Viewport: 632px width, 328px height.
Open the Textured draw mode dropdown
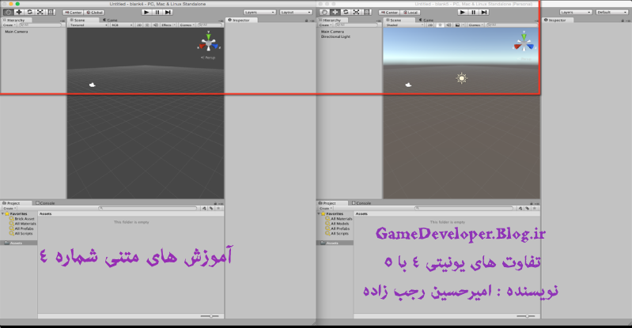click(x=89, y=25)
